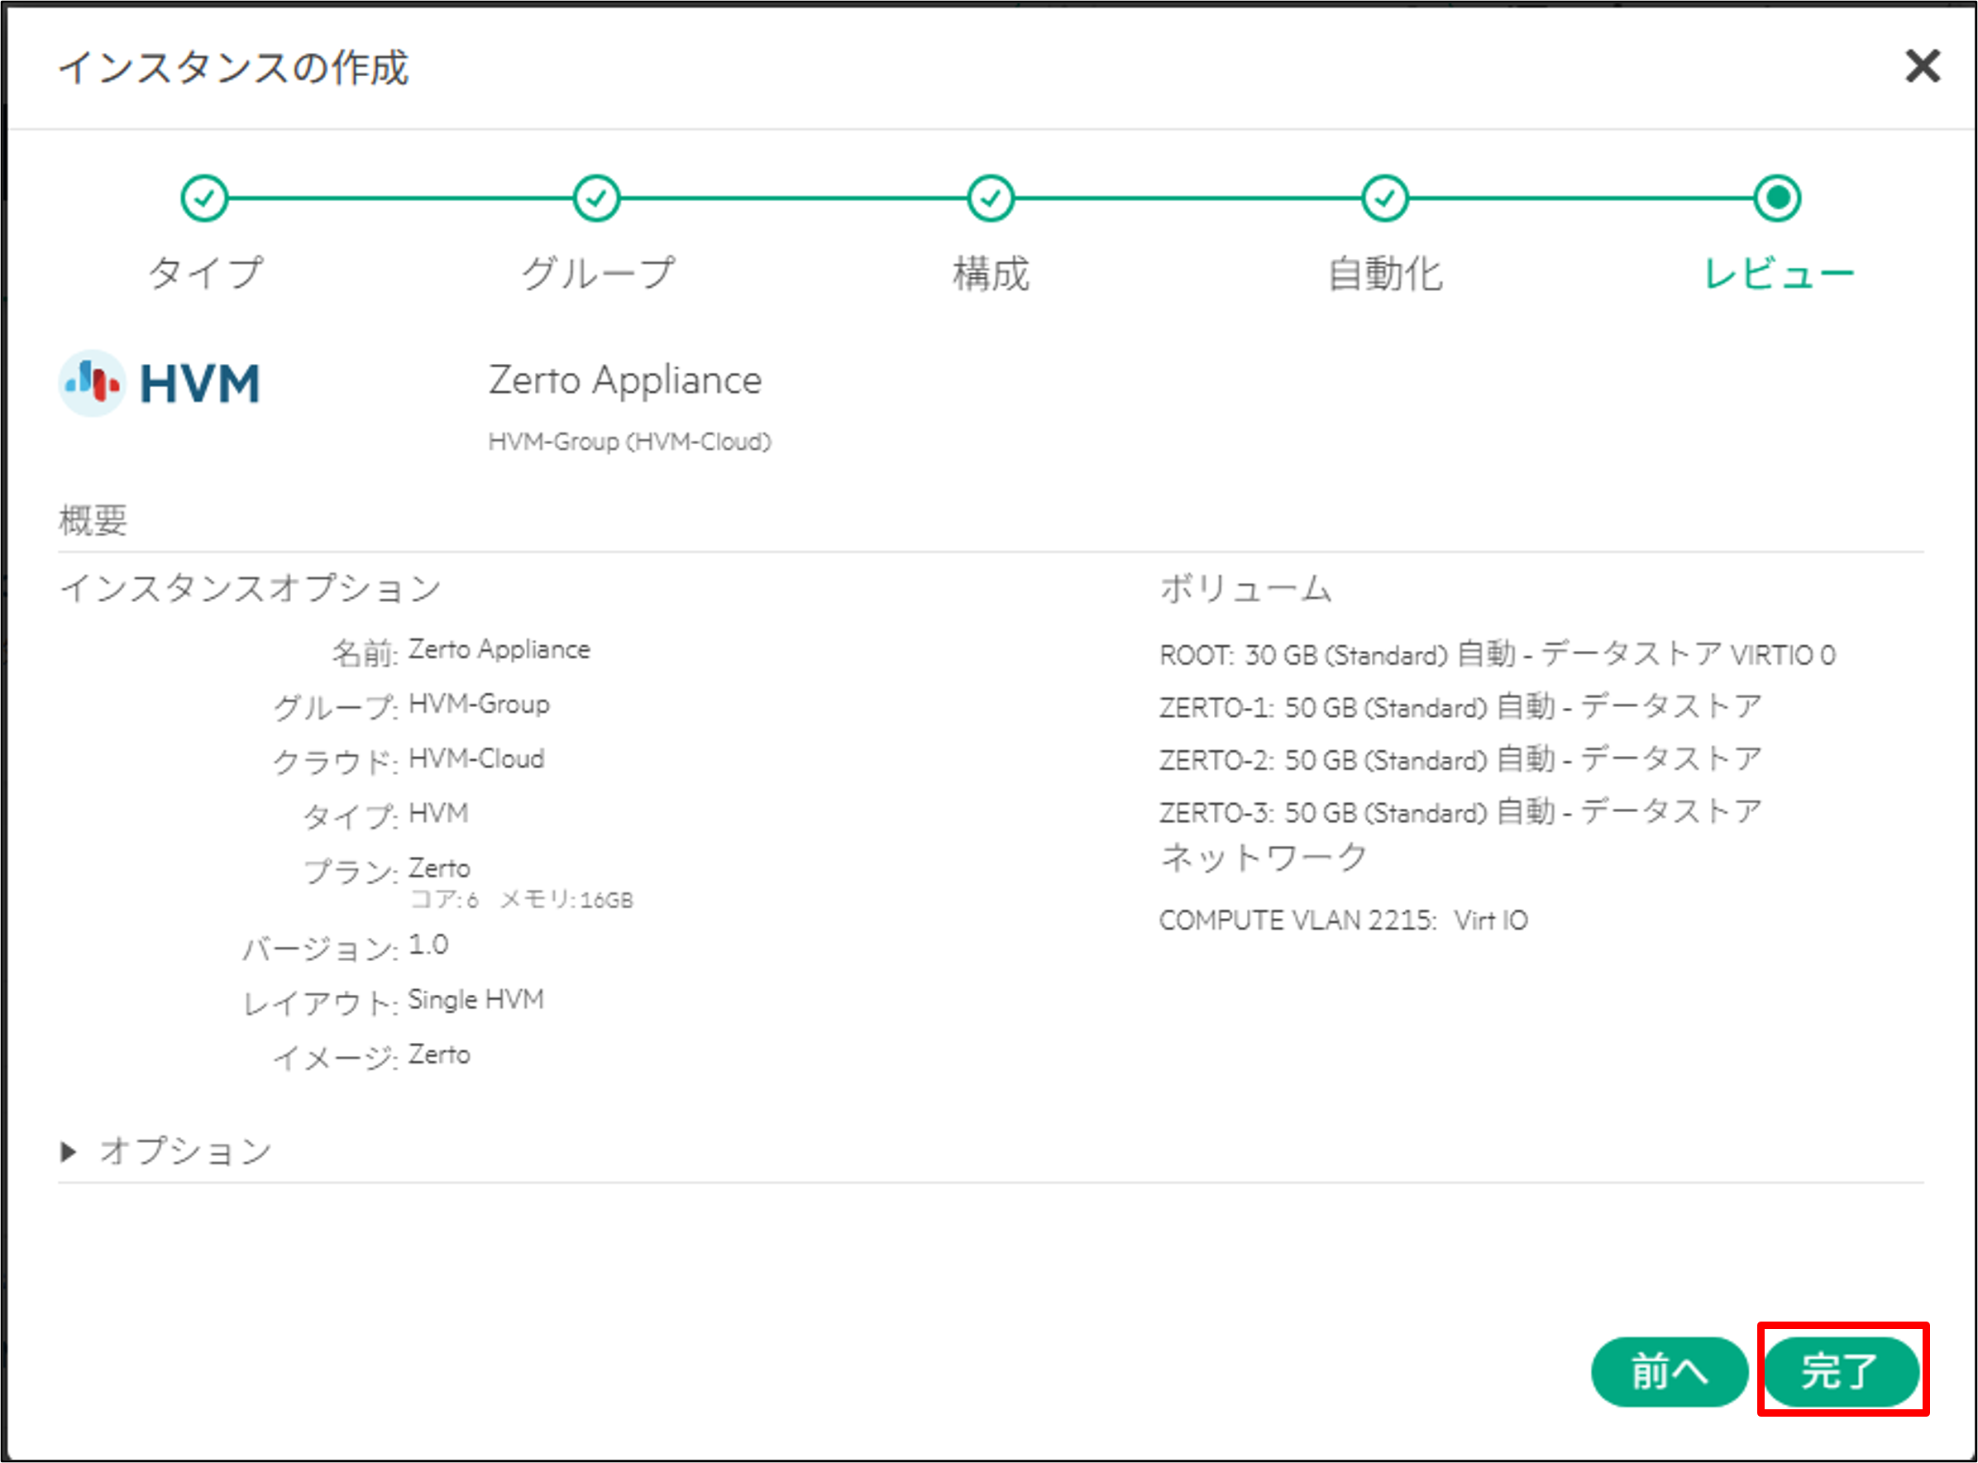Click the 構成 step check icon
The height and width of the screenshot is (1463, 1978).
point(991,198)
